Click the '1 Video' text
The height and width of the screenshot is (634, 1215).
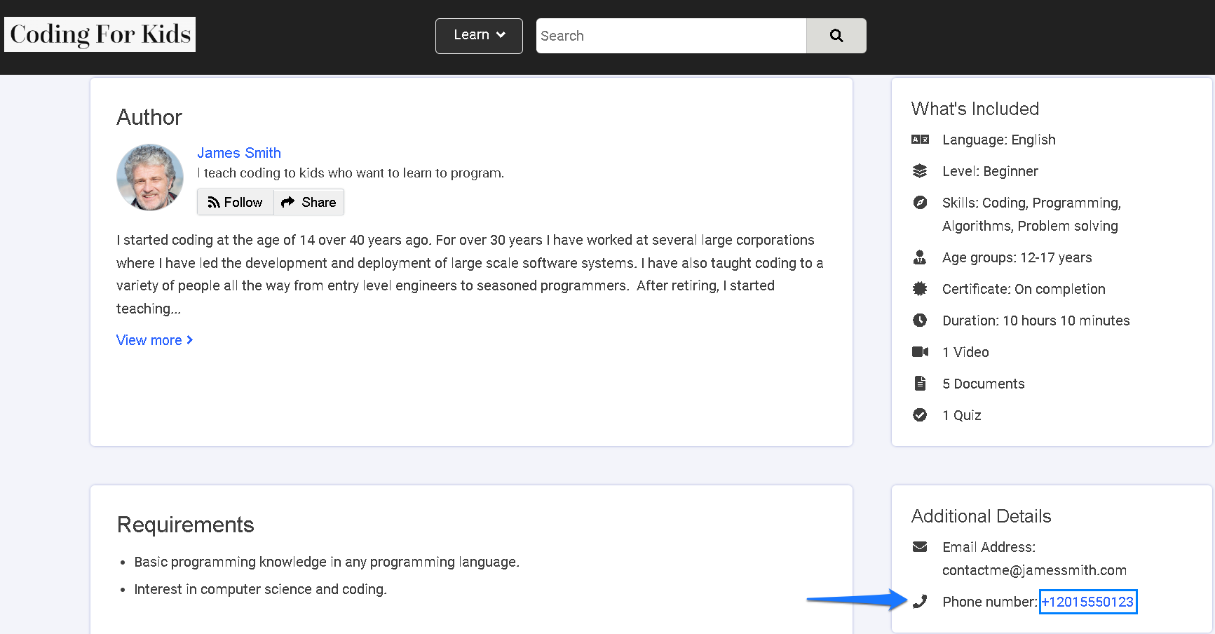tap(965, 352)
